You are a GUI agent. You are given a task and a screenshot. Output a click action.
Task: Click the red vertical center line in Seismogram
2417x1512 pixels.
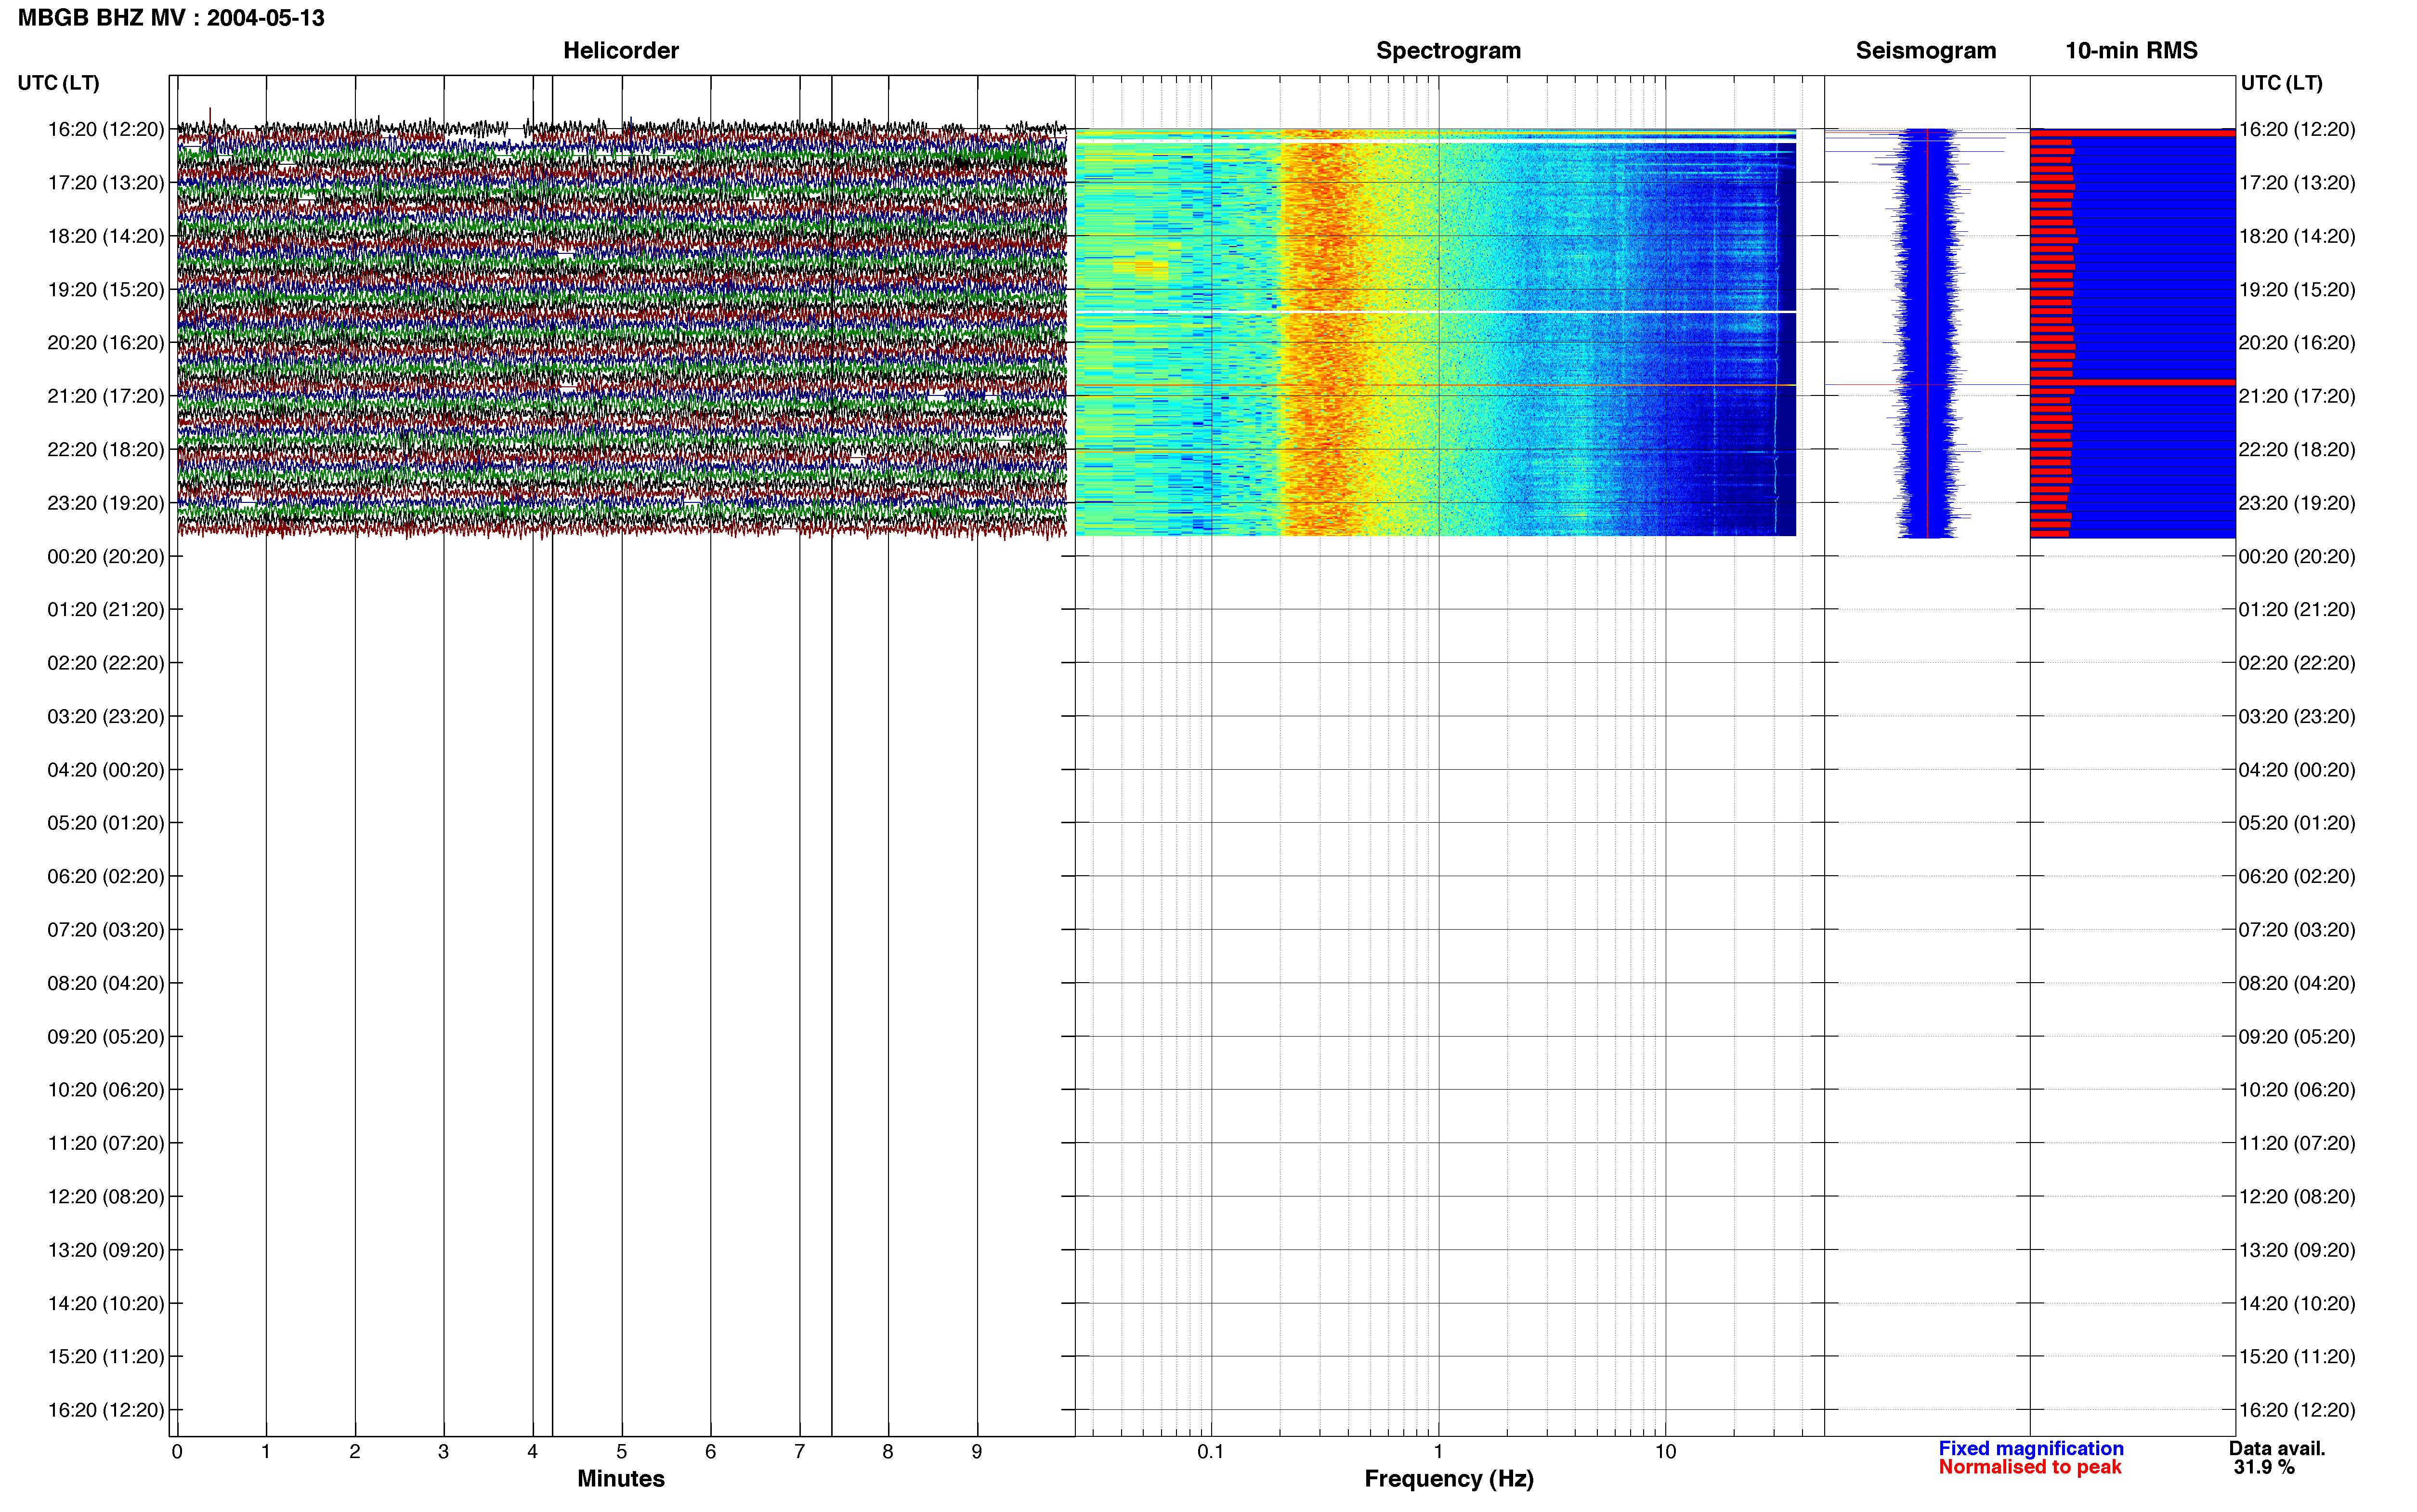[1926, 333]
